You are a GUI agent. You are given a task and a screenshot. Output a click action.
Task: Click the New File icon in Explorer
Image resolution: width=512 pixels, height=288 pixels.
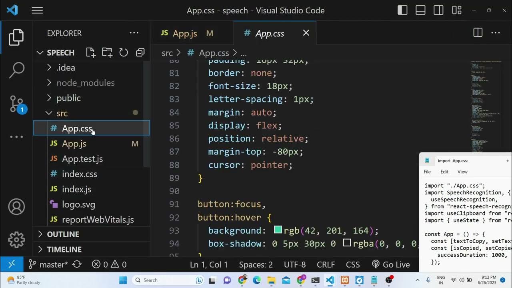[91, 52]
